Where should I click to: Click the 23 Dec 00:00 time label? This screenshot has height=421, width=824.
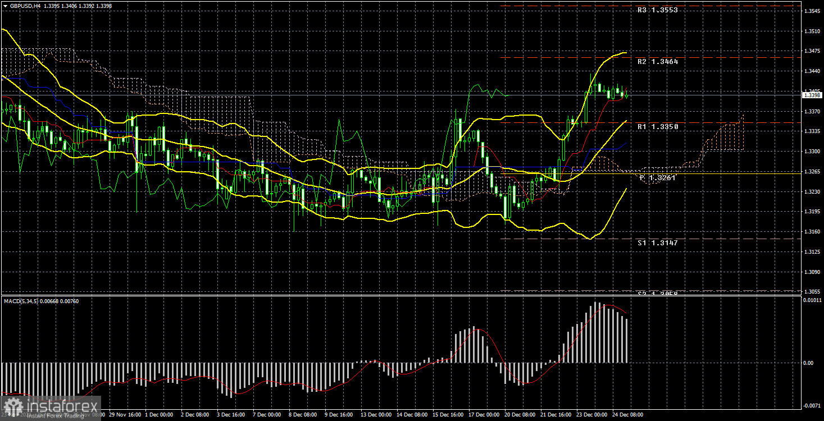click(x=593, y=415)
